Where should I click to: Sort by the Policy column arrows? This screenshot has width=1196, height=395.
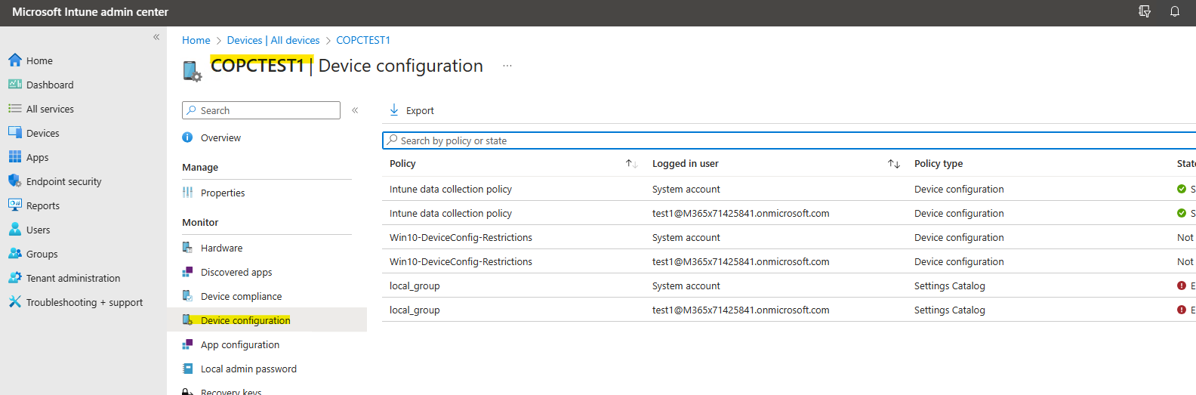tap(631, 163)
